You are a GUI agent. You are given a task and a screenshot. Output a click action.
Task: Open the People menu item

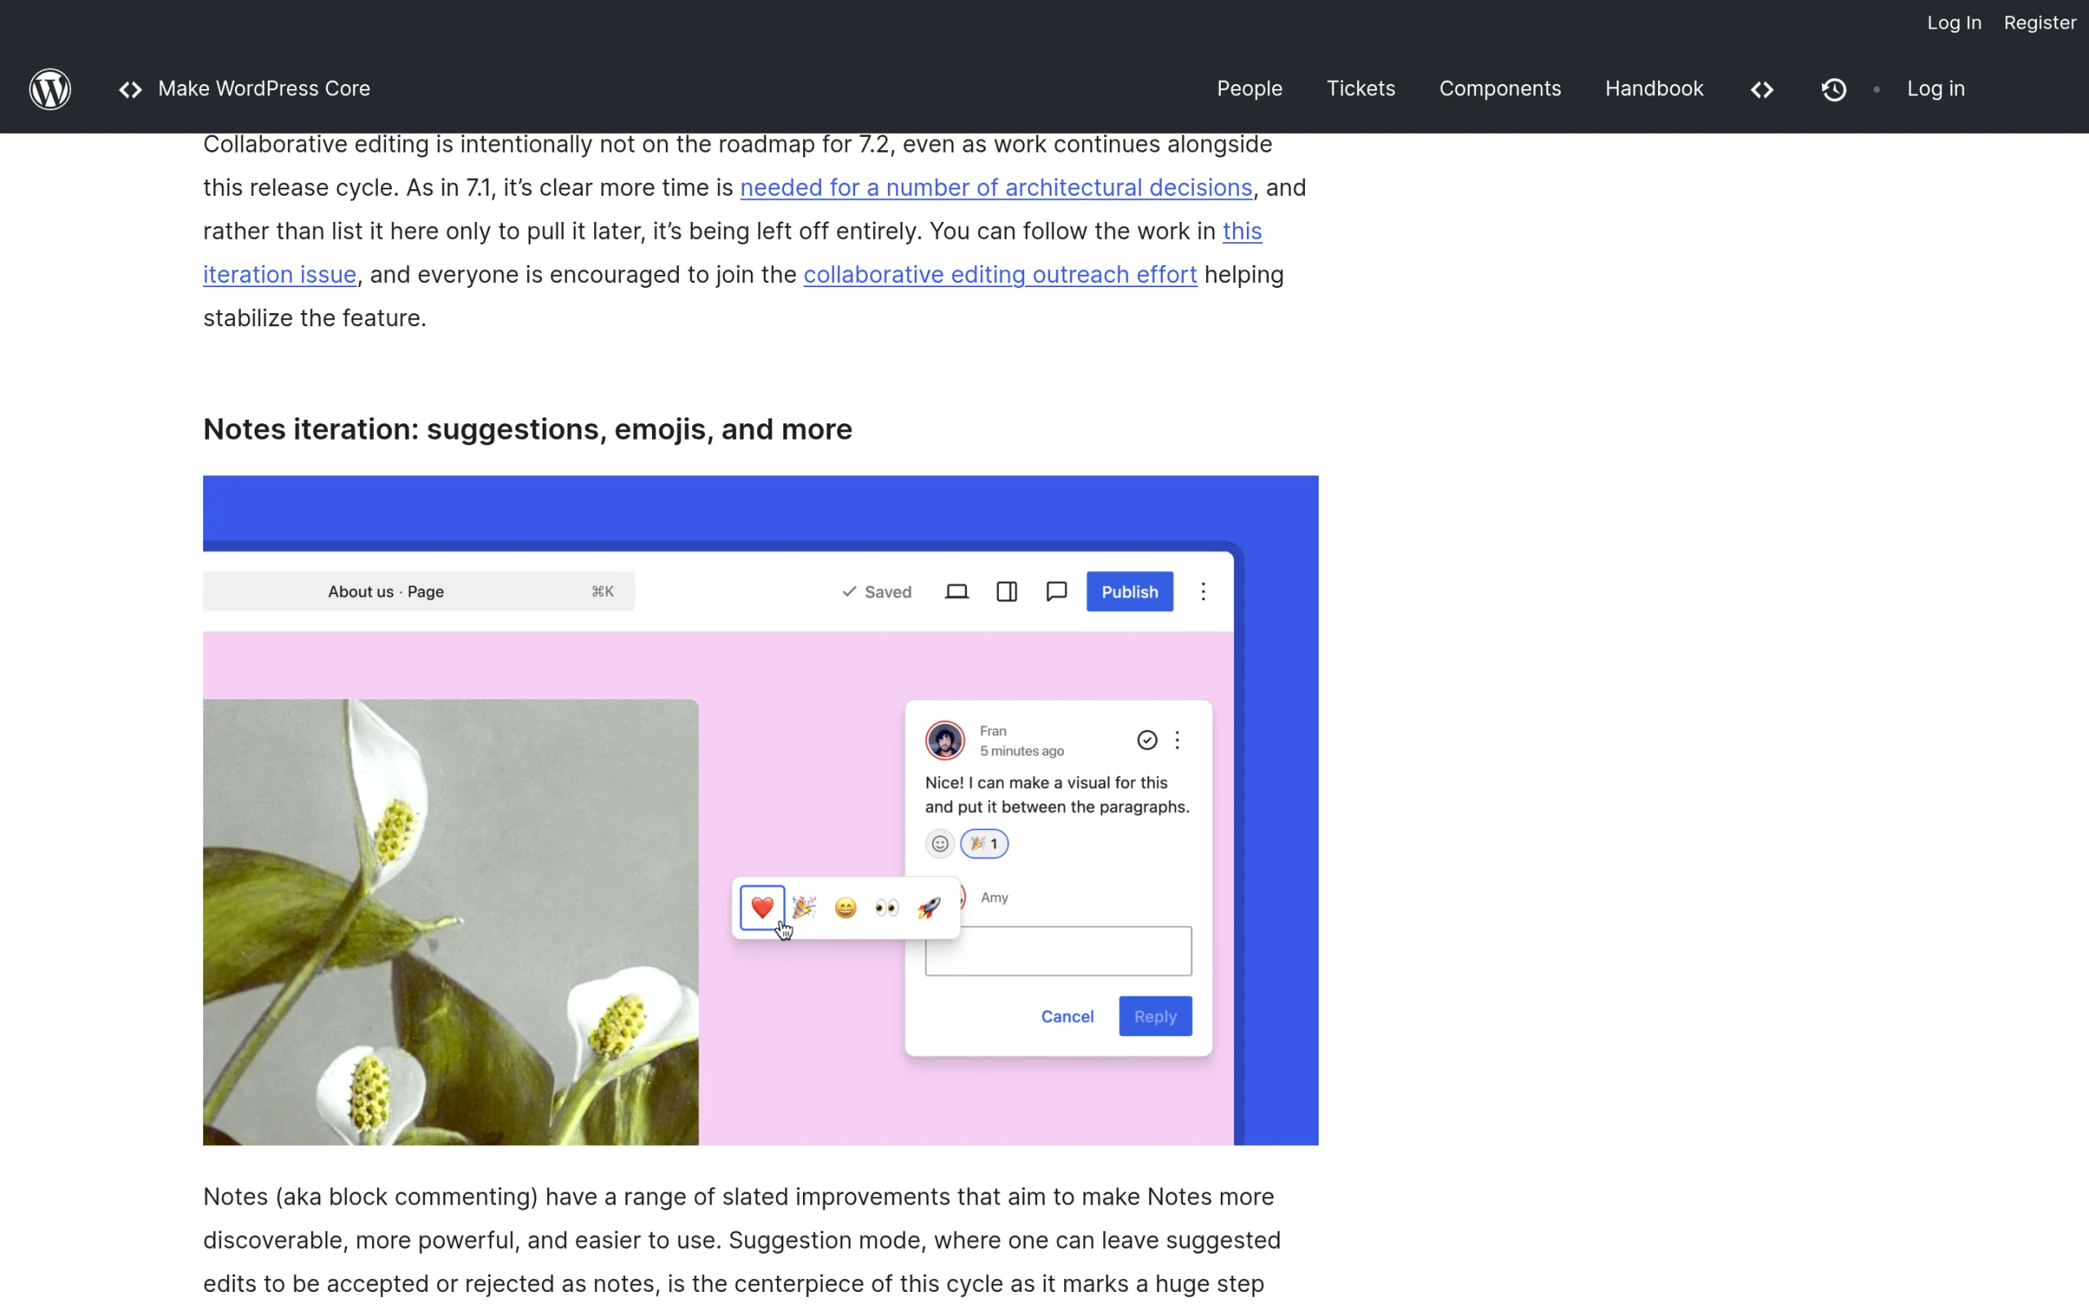point(1249,89)
